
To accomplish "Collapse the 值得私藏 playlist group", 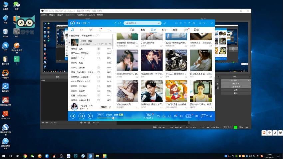I will 70,36.
